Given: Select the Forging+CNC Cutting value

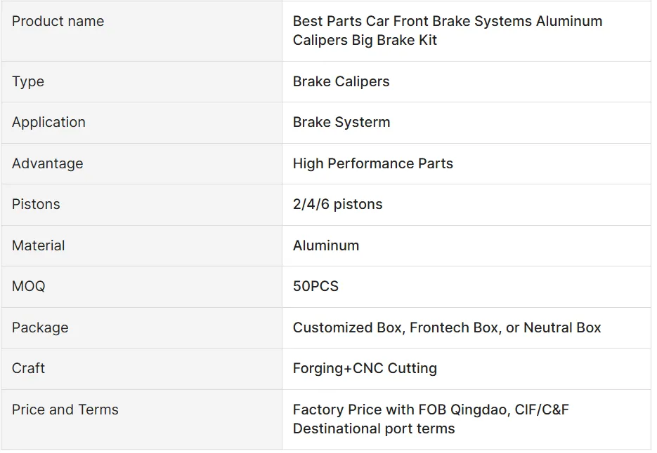Looking at the screenshot, I should pos(365,368).
